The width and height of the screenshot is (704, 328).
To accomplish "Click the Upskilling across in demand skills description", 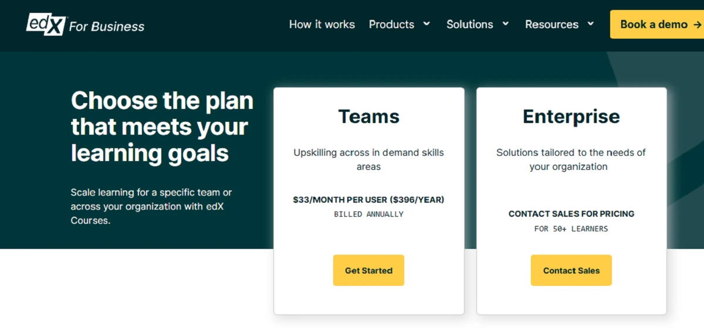I will tap(368, 159).
